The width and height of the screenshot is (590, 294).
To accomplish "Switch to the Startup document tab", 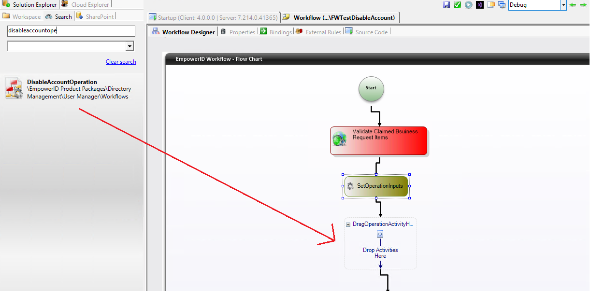I will [x=213, y=17].
